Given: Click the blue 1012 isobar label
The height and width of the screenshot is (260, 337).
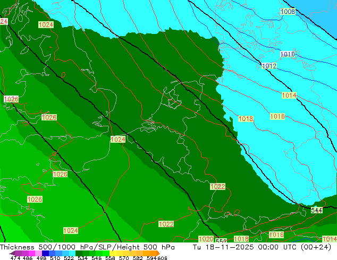Looking at the screenshot, I should (x=269, y=66).
